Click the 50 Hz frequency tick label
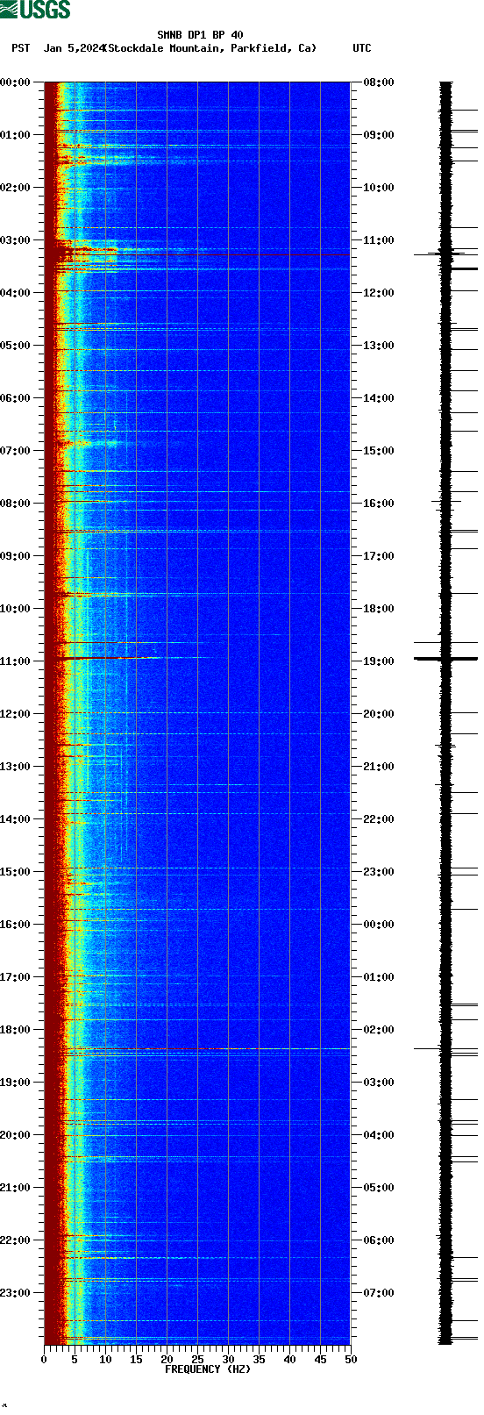The image size is (484, 1415). tap(351, 1360)
